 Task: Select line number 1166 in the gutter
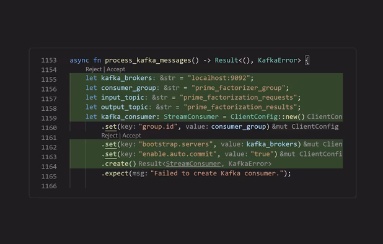point(49,186)
